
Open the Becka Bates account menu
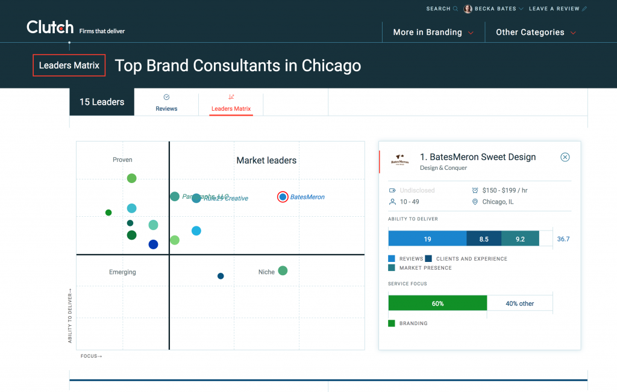point(499,9)
